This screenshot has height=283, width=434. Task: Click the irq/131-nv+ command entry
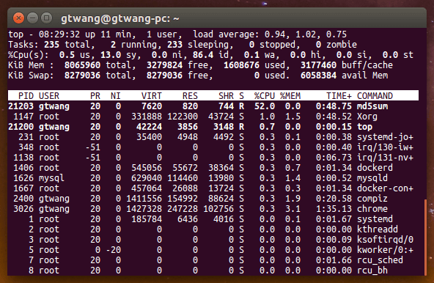point(385,158)
